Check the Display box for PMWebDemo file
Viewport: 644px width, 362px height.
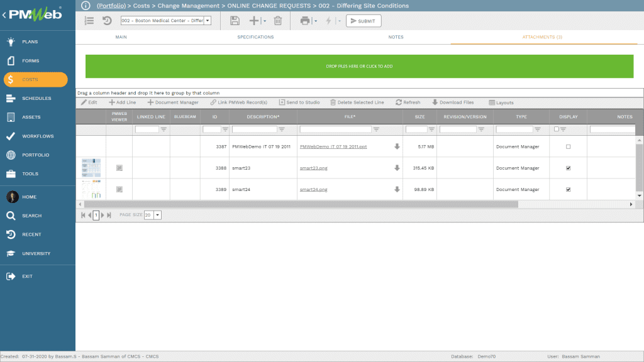[x=568, y=146]
